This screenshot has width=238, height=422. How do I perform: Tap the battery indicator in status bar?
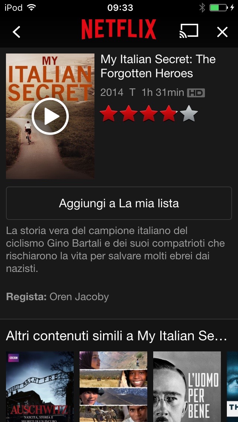tap(218, 7)
